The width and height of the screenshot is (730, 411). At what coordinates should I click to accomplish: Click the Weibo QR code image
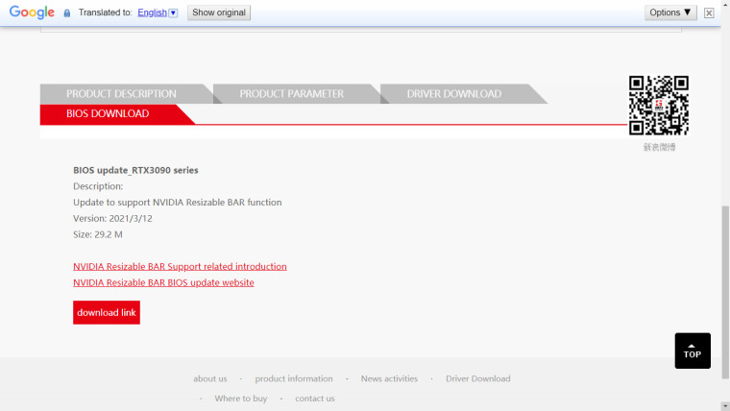coord(659,106)
